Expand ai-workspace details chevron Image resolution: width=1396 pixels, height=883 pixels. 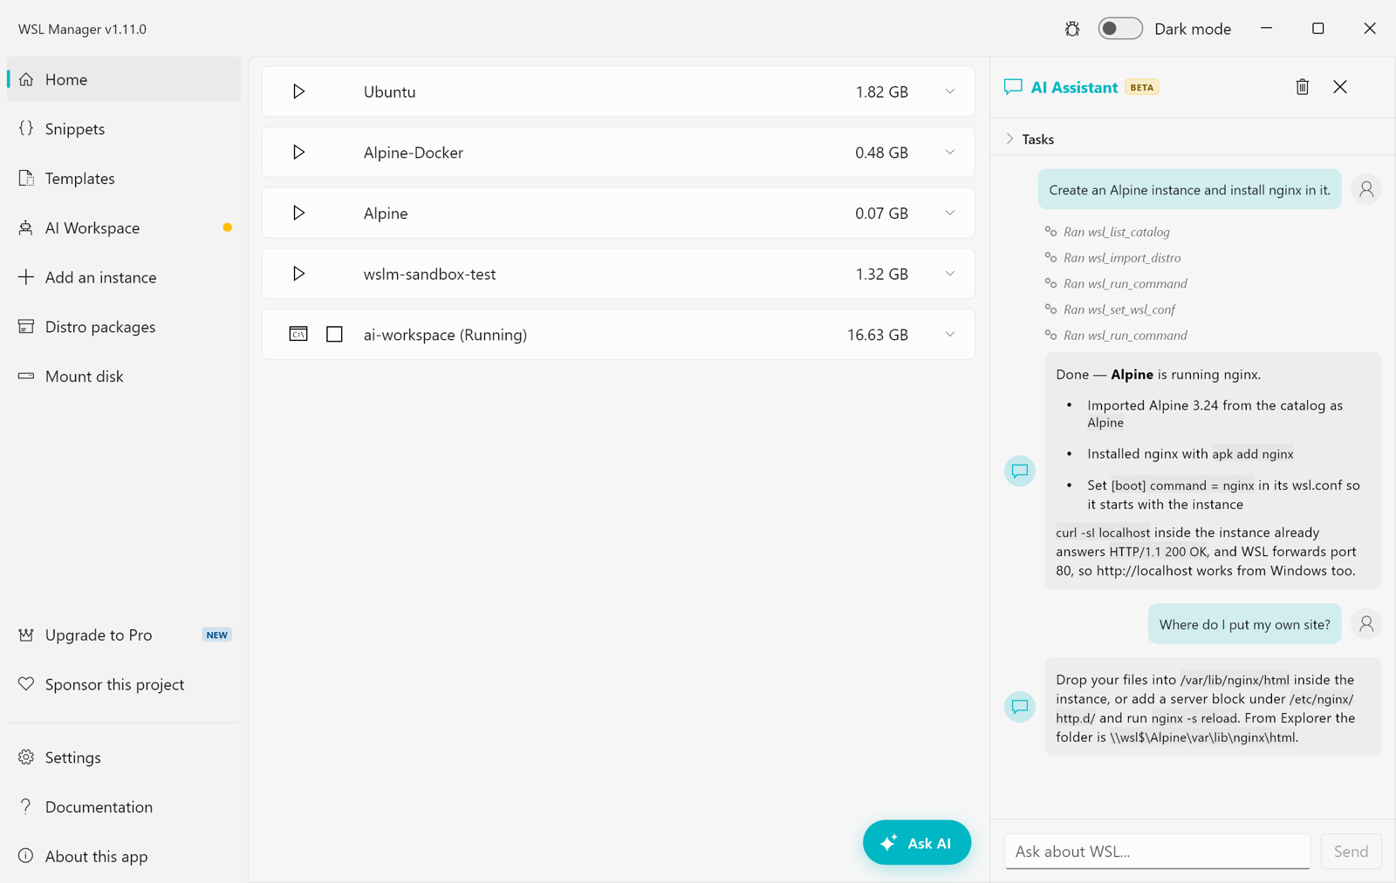tap(949, 334)
